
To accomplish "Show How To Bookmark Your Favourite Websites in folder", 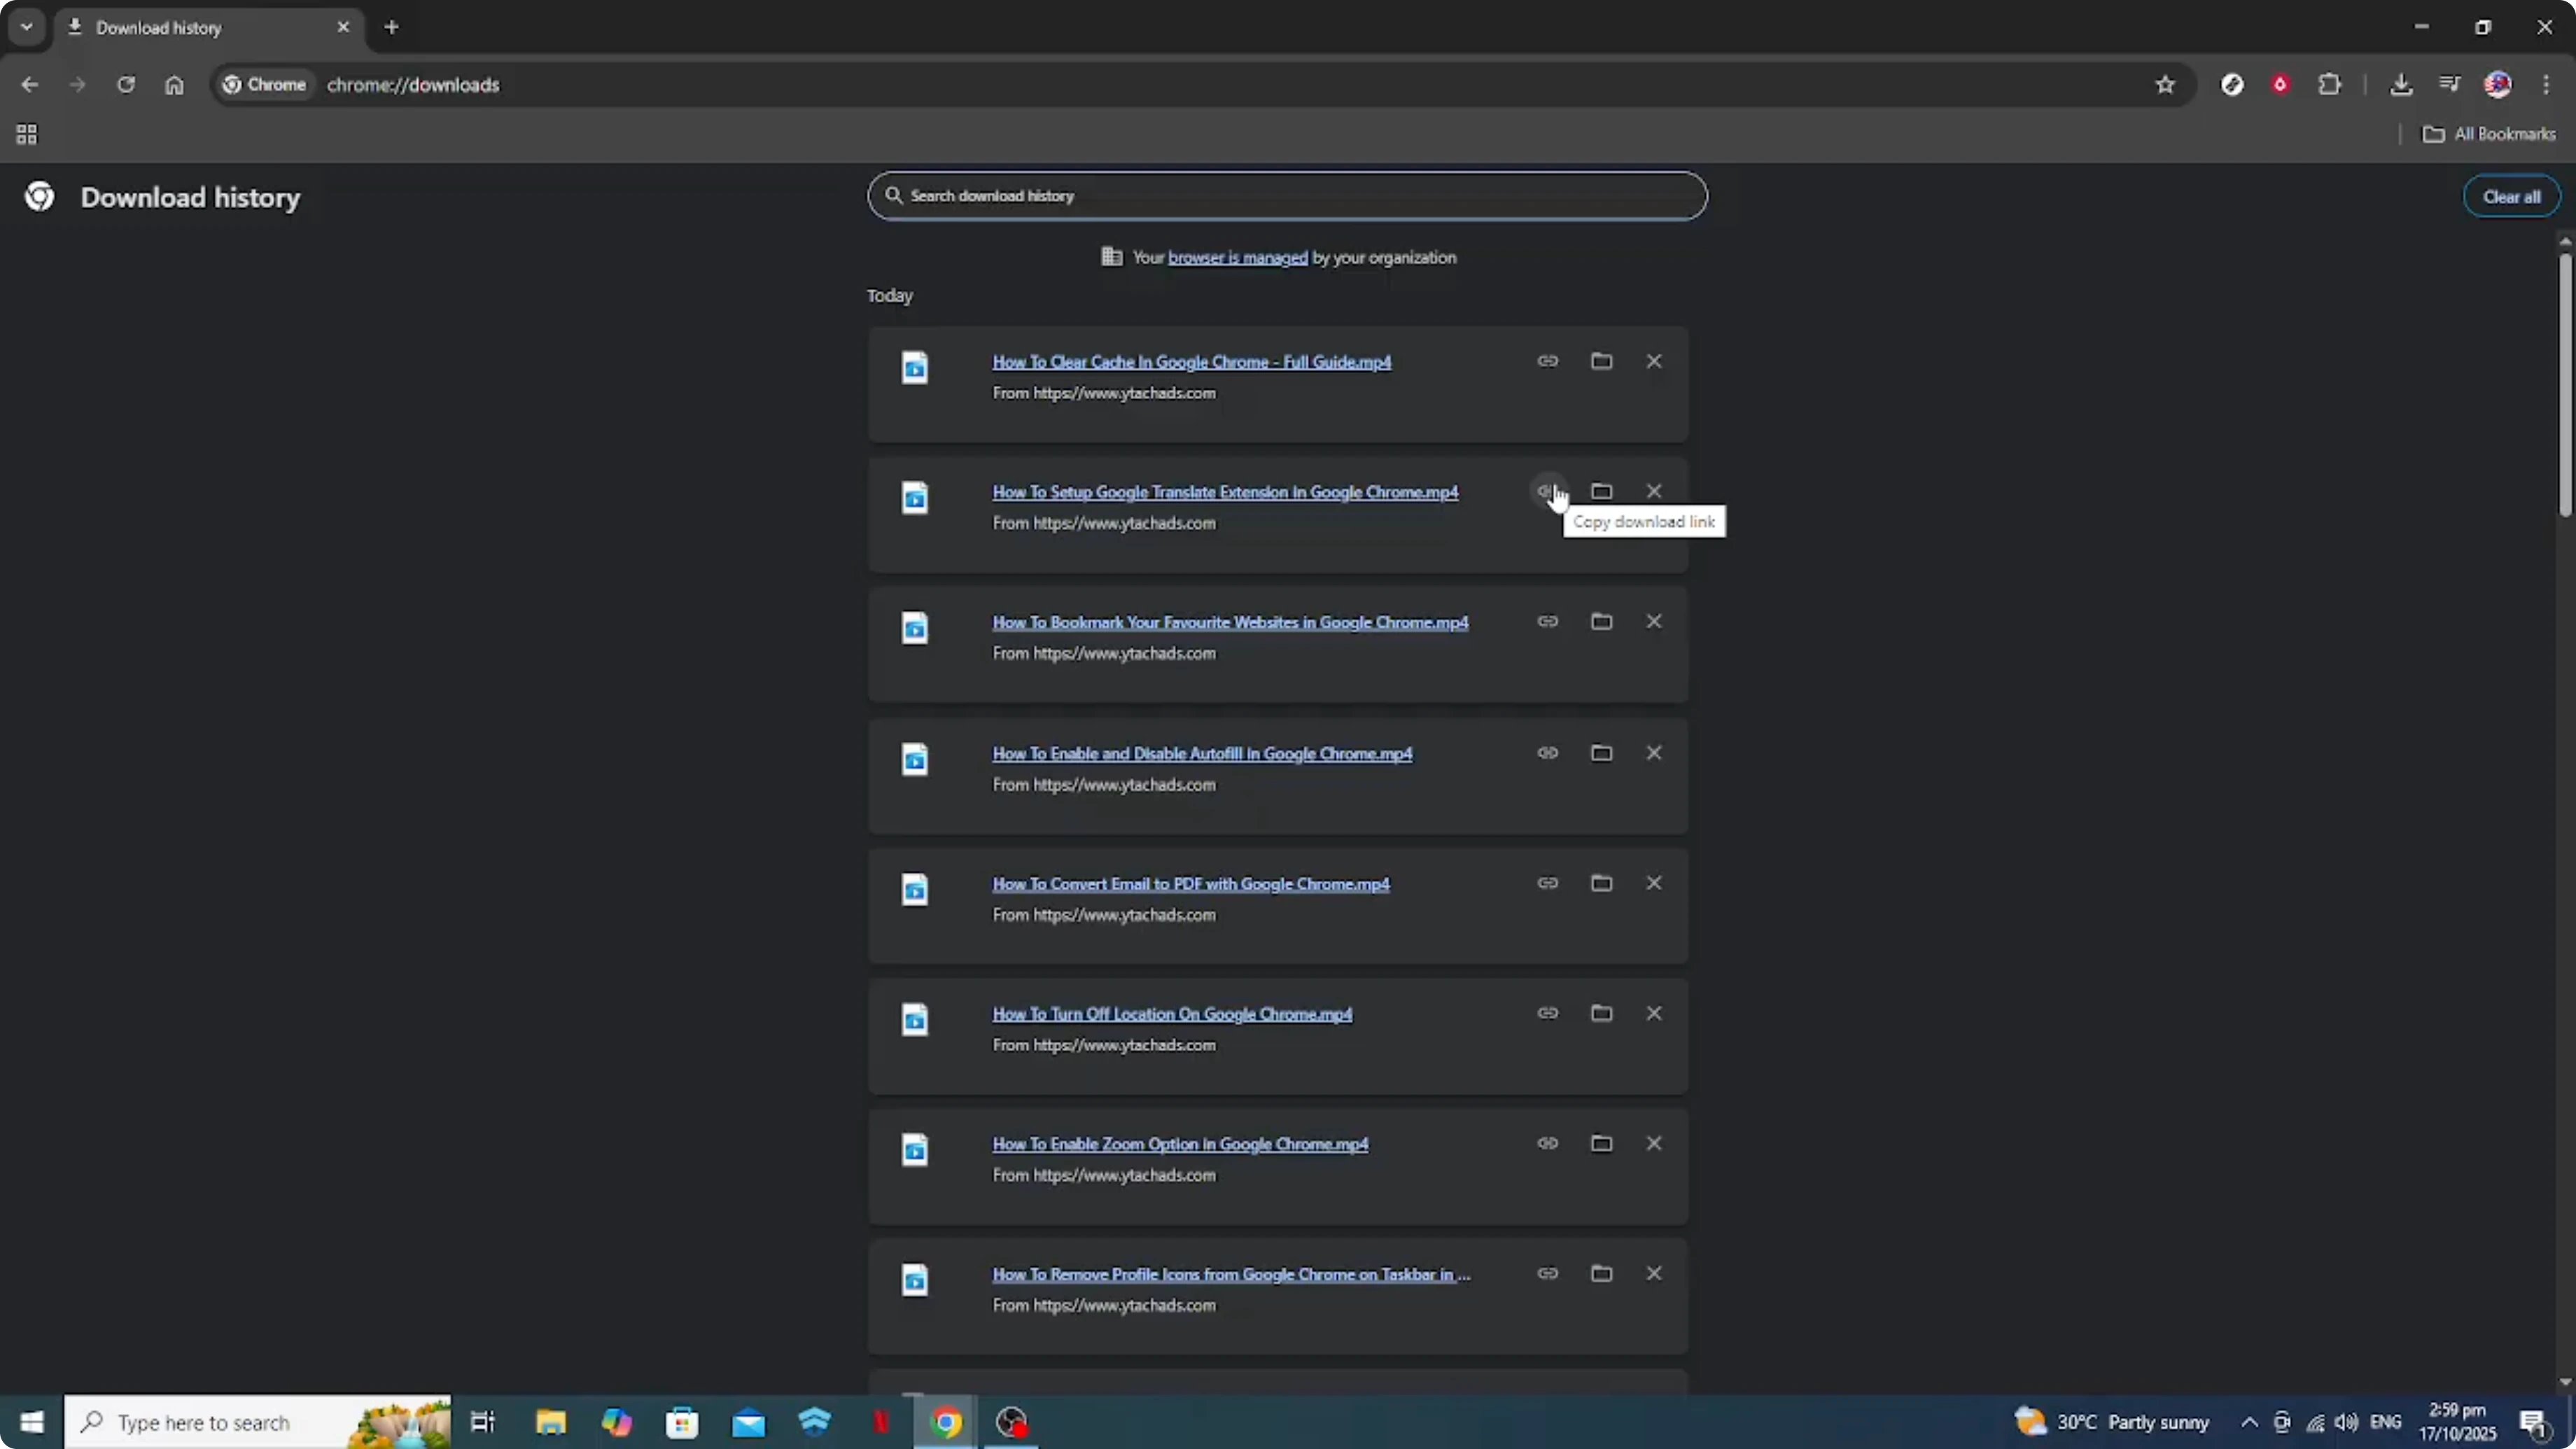I will pyautogui.click(x=1601, y=621).
